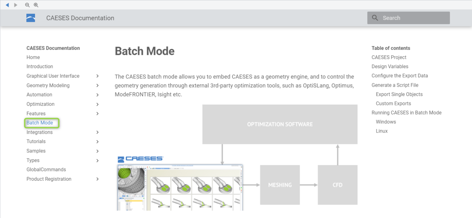The width and height of the screenshot is (472, 218).
Task: Open the Home page link
Action: [x=33, y=57]
